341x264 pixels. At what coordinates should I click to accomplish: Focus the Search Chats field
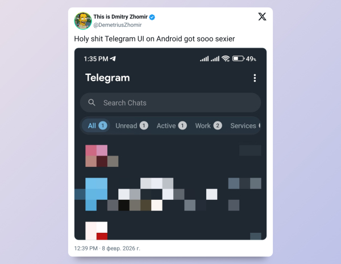[x=170, y=103]
